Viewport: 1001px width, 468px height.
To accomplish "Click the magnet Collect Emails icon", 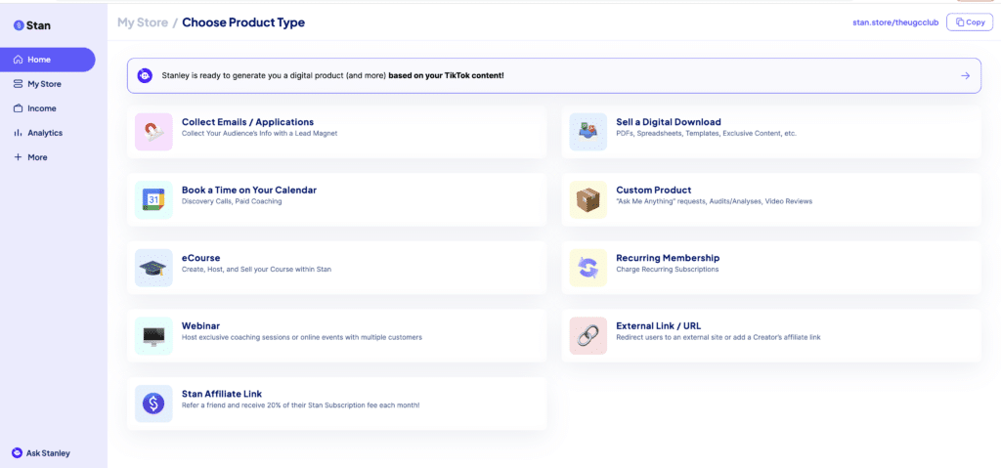I will (153, 132).
